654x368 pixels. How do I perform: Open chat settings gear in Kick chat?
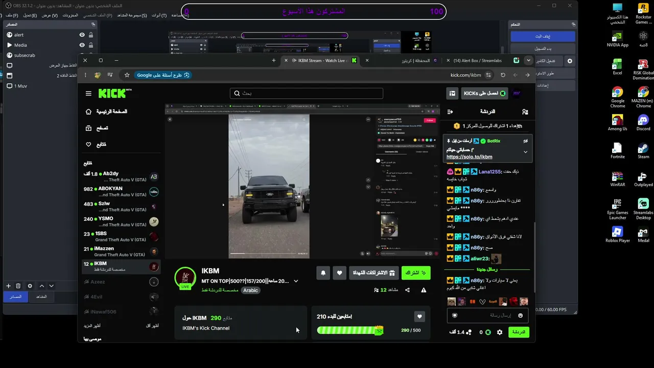point(500,332)
